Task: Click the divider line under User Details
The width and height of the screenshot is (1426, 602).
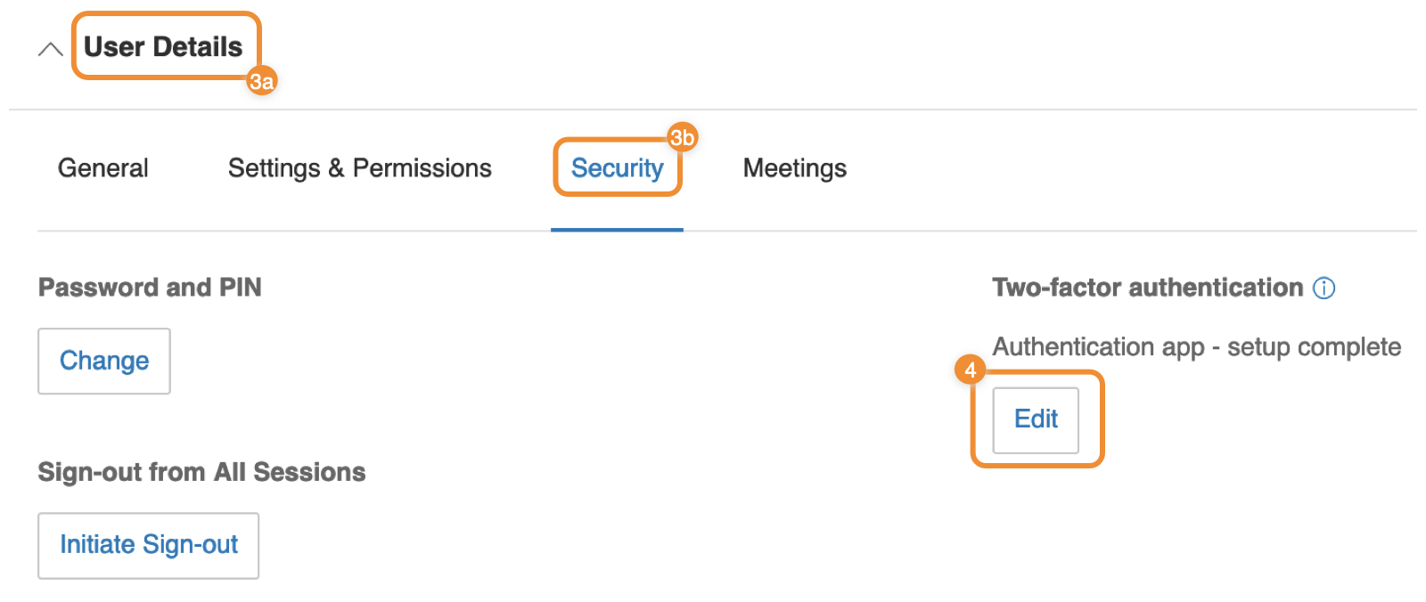Action: (x=713, y=110)
